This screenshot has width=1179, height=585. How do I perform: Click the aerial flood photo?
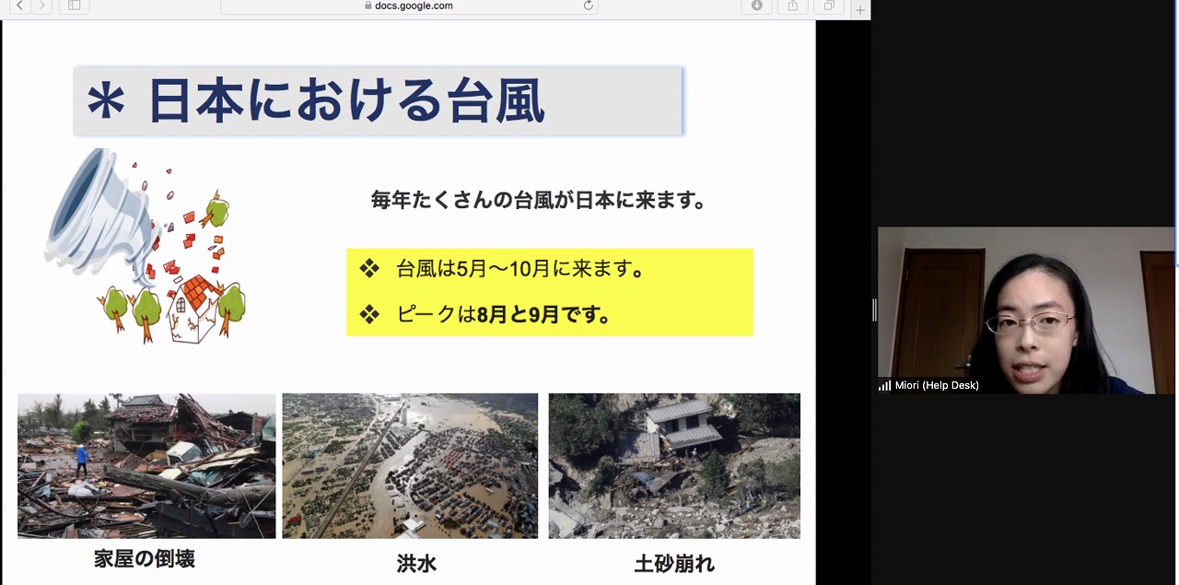click(410, 465)
